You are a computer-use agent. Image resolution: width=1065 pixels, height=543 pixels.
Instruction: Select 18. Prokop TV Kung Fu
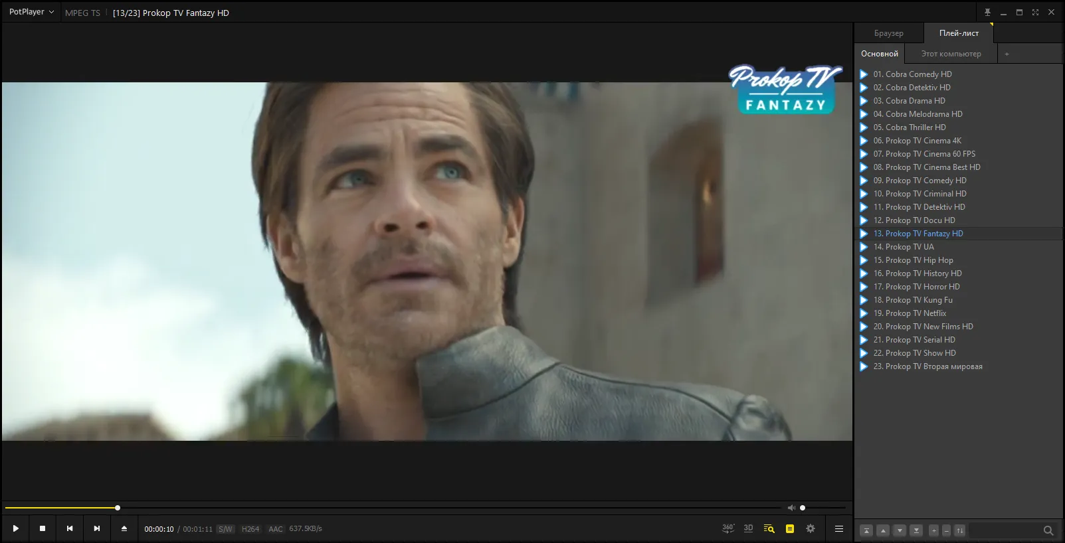coord(959,300)
